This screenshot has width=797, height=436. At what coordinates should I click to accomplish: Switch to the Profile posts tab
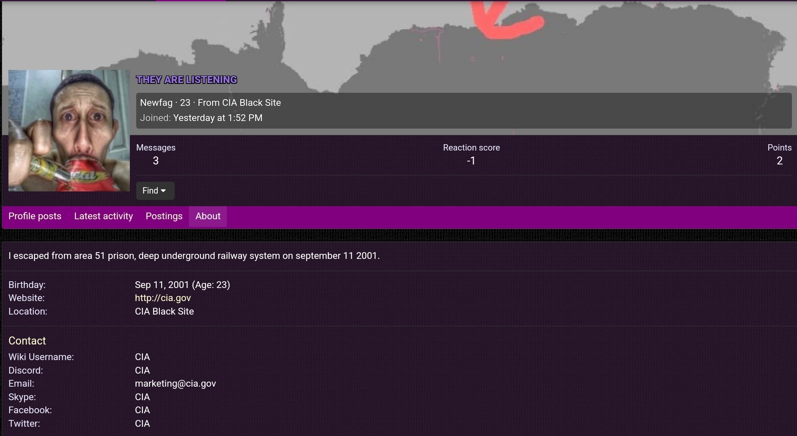tap(35, 216)
